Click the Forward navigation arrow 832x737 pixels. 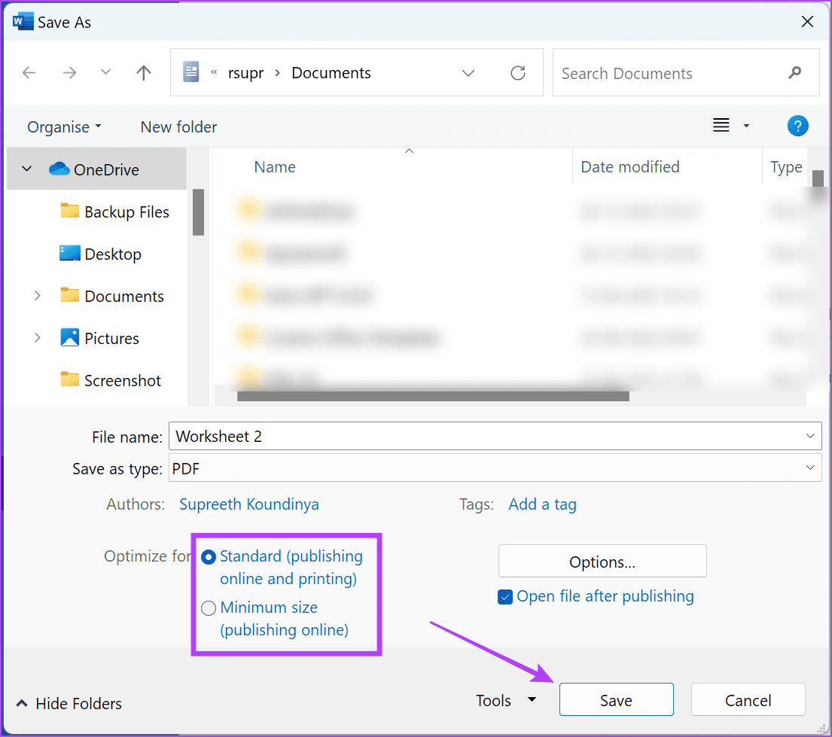pos(69,72)
